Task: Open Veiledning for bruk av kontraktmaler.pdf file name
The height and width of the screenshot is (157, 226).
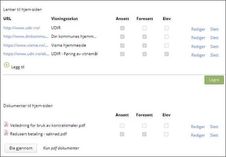Action: point(48,125)
